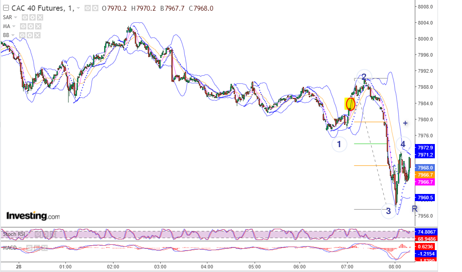
Task: Click the blue 7971.2 price label
Action: [425, 155]
